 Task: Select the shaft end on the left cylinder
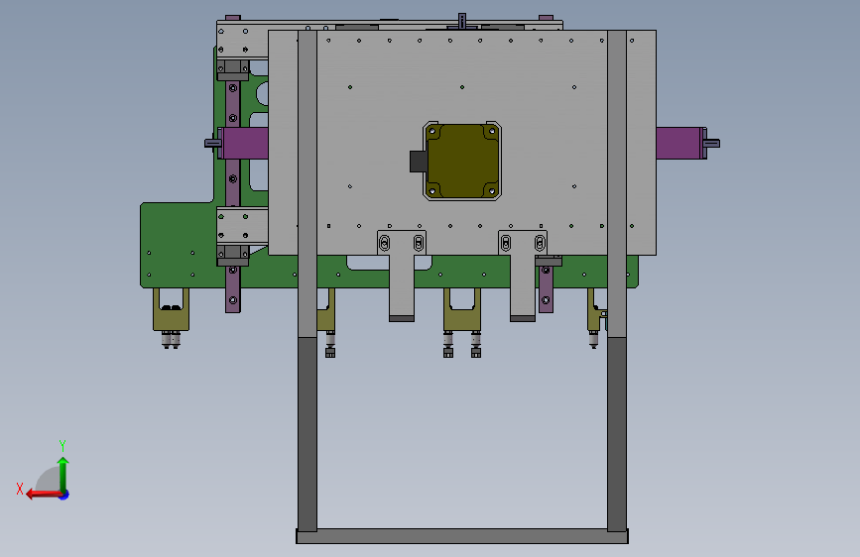click(x=213, y=143)
